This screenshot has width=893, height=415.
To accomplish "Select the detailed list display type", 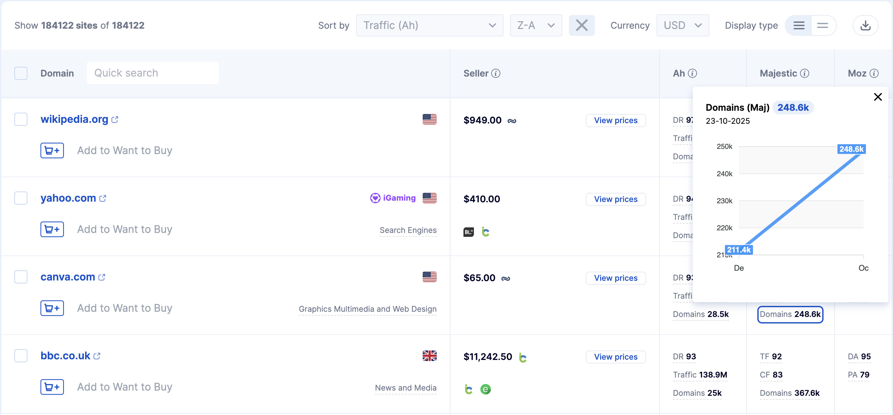I will (799, 25).
